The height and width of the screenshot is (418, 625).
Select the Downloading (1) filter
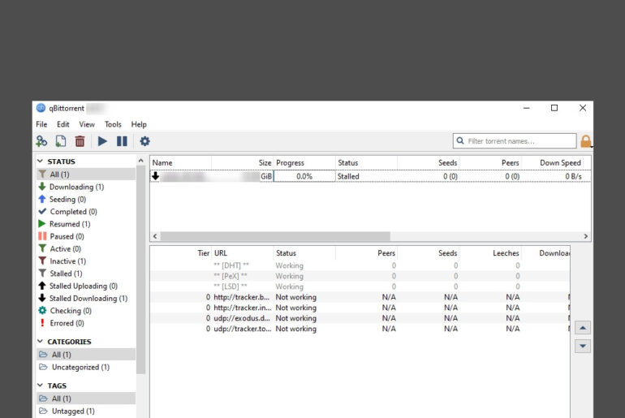pyautogui.click(x=86, y=187)
